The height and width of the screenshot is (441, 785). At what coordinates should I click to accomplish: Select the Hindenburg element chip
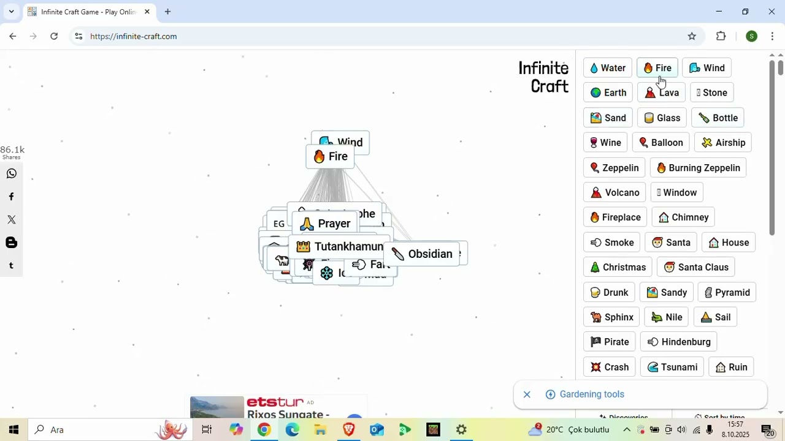click(679, 342)
